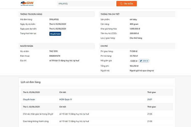Screen dimensions: 191x127
Task: Click the Lịch sử đơn hàng heading
Action: point(31,82)
